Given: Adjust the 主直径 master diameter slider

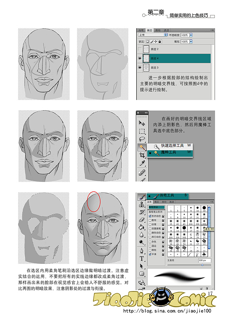Looking at the screenshot, I should [202, 265].
